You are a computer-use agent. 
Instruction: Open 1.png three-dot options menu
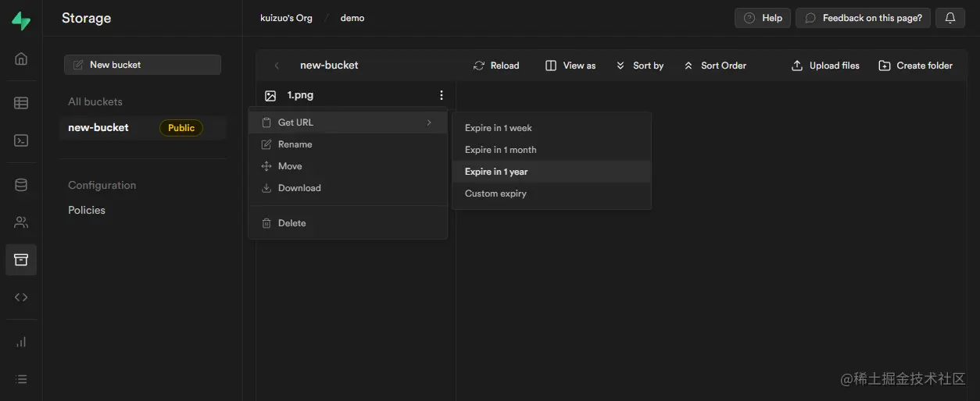click(442, 95)
